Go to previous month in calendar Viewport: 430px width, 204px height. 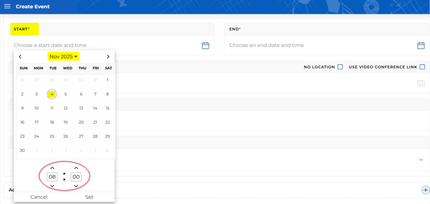pyautogui.click(x=20, y=57)
